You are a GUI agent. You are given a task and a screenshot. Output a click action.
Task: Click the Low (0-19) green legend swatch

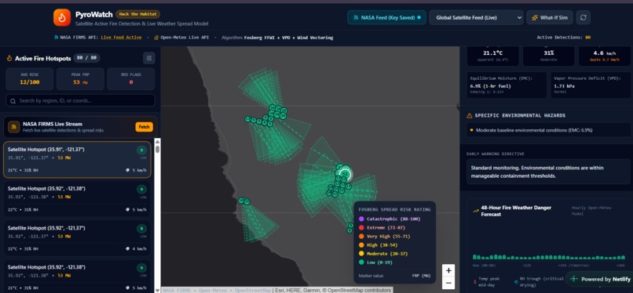pos(361,262)
